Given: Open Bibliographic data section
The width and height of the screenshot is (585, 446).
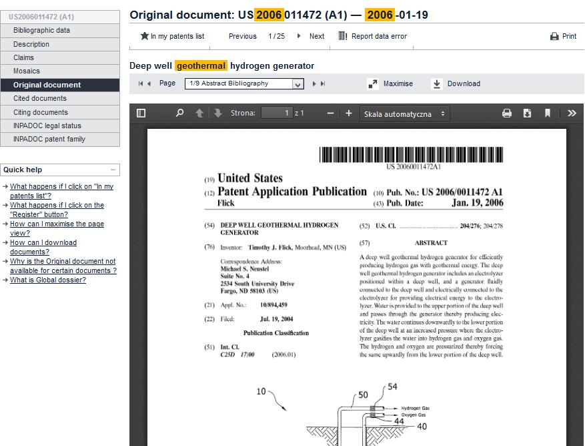Looking at the screenshot, I should tap(60, 30).
